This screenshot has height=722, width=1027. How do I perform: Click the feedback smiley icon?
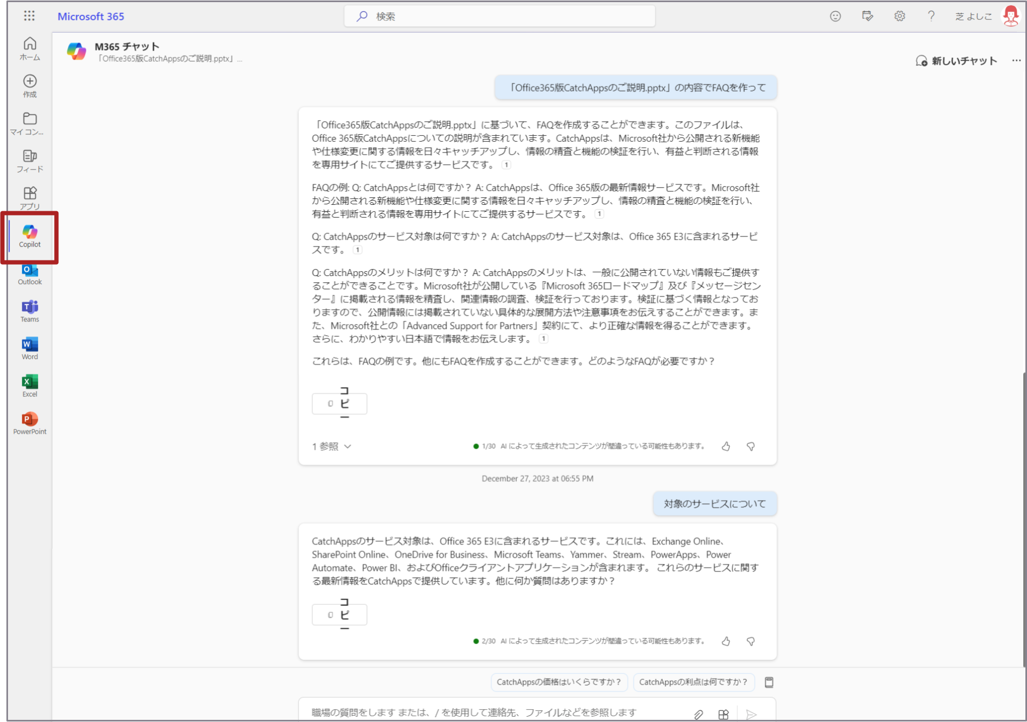(x=836, y=17)
